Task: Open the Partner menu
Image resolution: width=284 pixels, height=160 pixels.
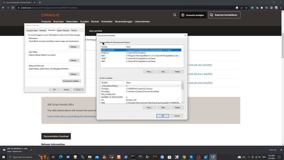Action: coord(95,21)
